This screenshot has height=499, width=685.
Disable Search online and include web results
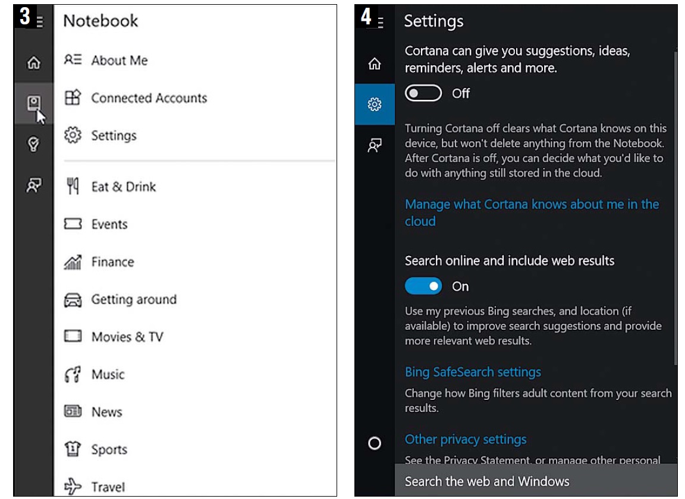coord(423,286)
